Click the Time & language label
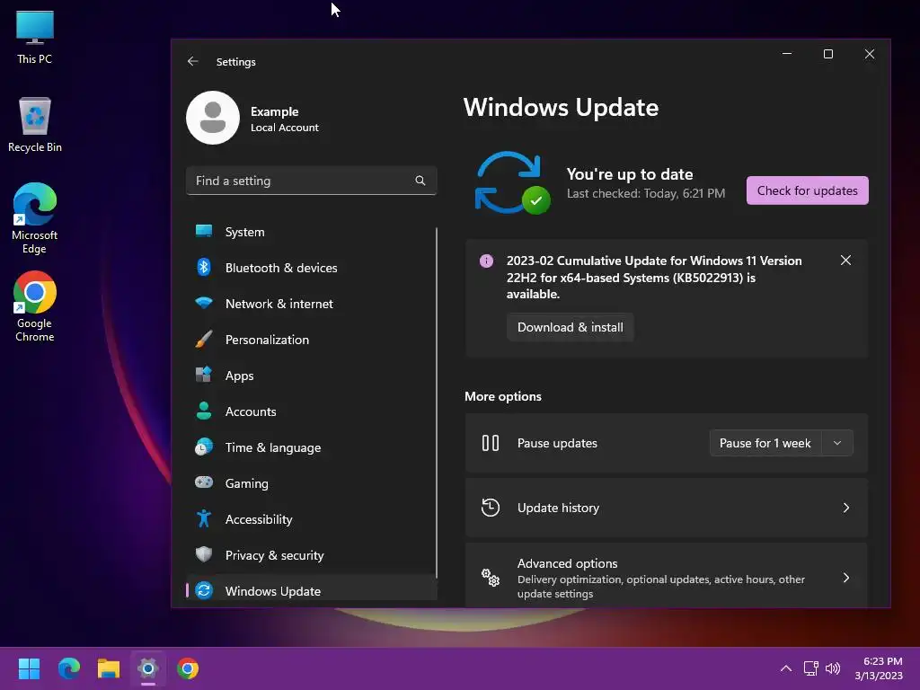Screen dimensions: 920x690 (x=273, y=447)
